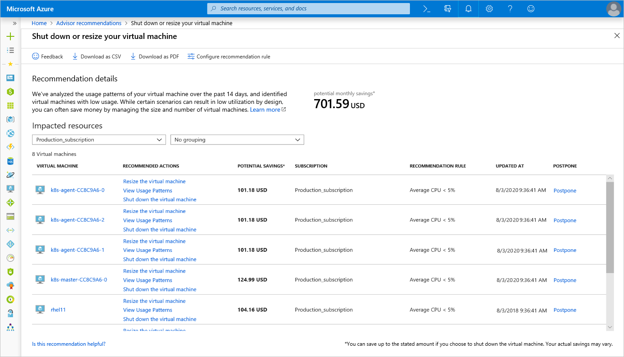
Task: Close the recommendation blade with X
Action: [617, 36]
